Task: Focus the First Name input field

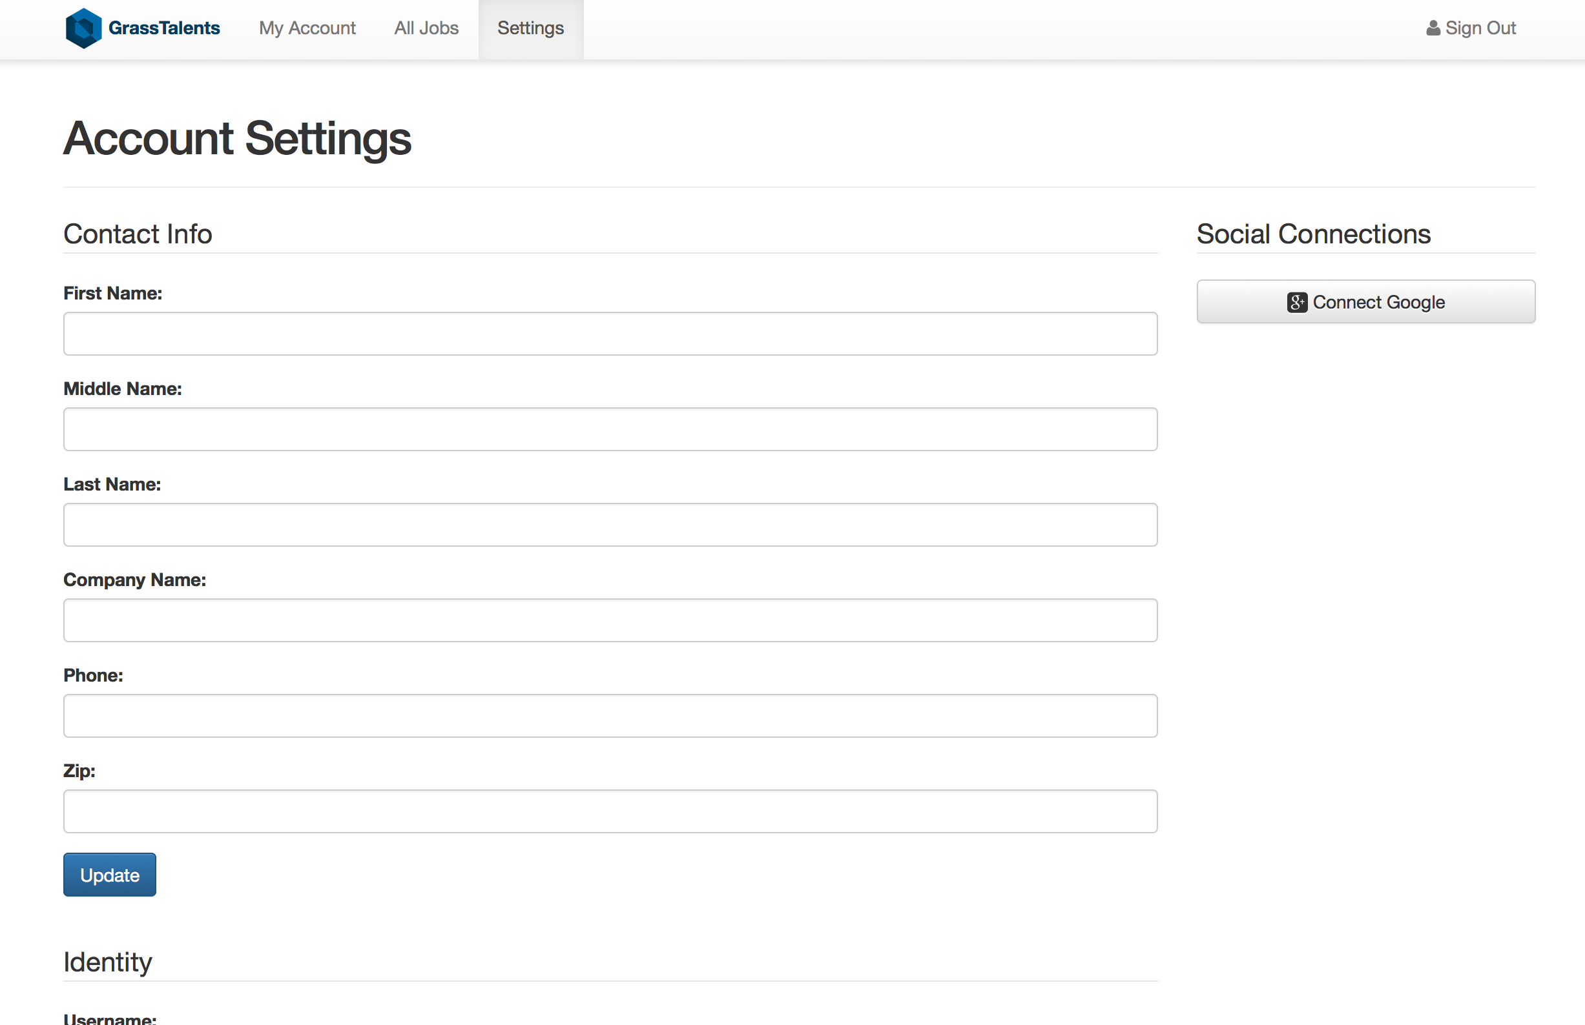Action: pyautogui.click(x=610, y=334)
